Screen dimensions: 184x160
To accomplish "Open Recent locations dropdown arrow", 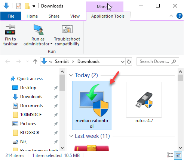I will tap(27, 61).
